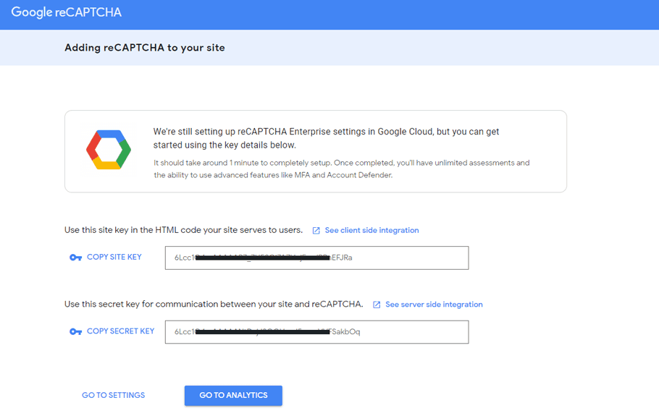Go to settings

point(114,395)
